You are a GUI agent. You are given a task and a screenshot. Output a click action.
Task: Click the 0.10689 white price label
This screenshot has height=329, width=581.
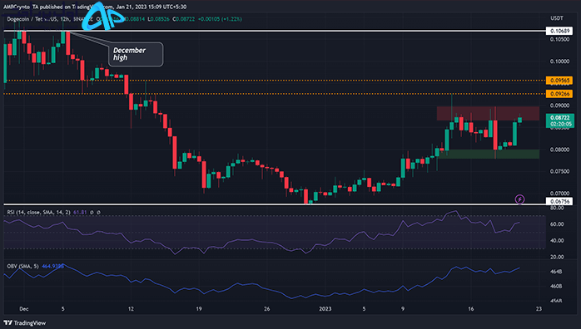click(x=559, y=31)
